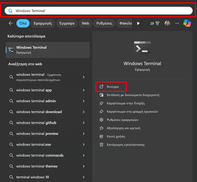Click search icon beside "windows terminal commands"

[x=11, y=155]
